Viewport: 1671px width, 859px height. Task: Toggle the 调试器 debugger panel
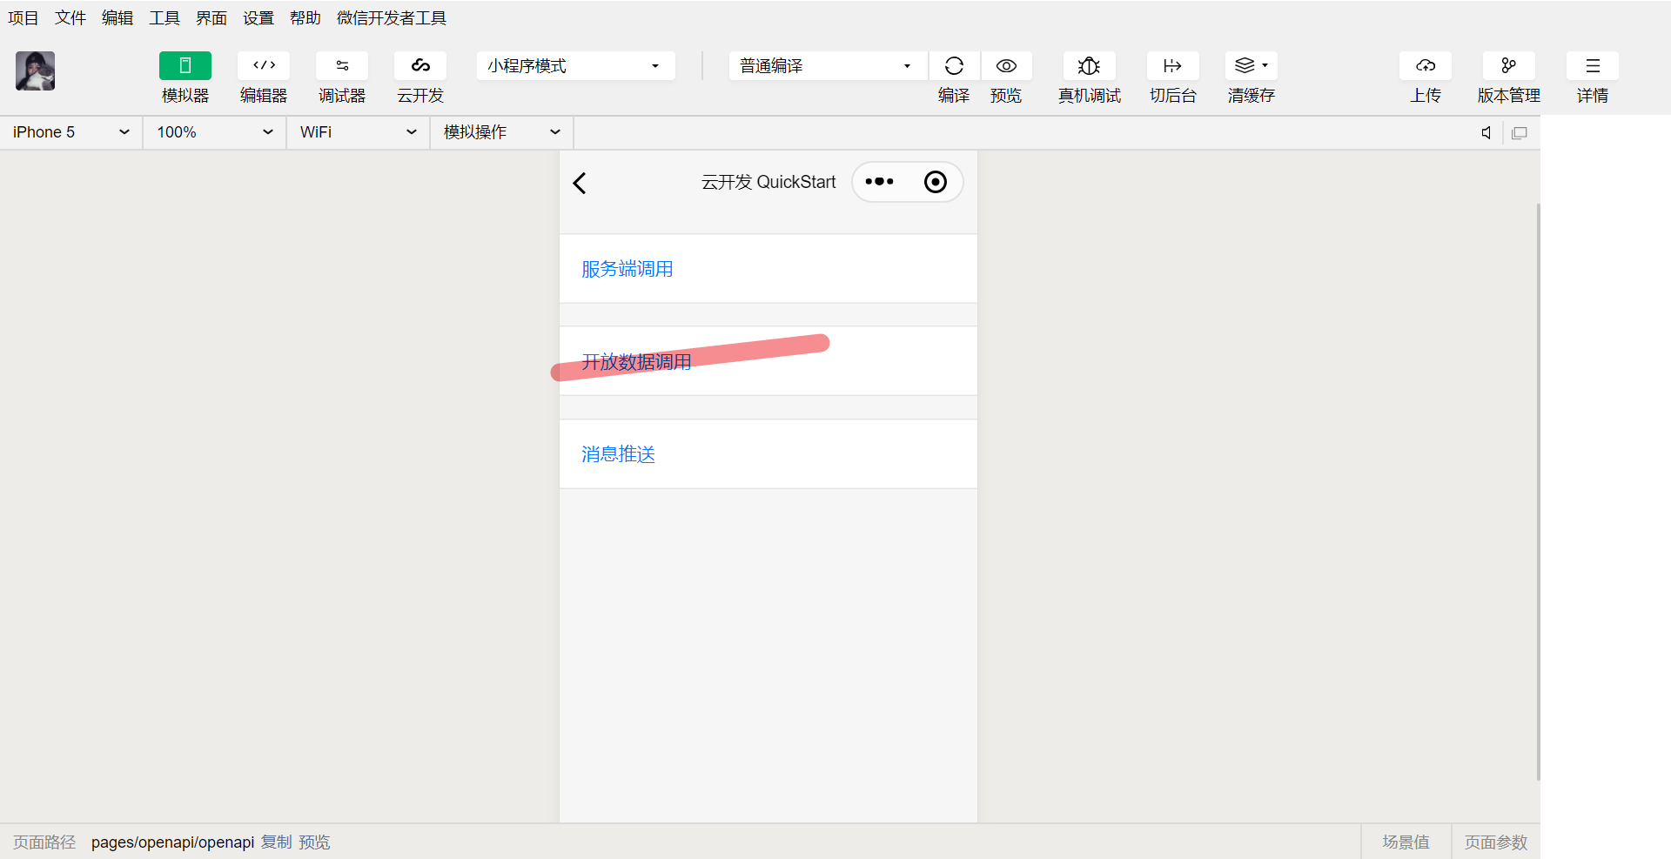click(342, 66)
